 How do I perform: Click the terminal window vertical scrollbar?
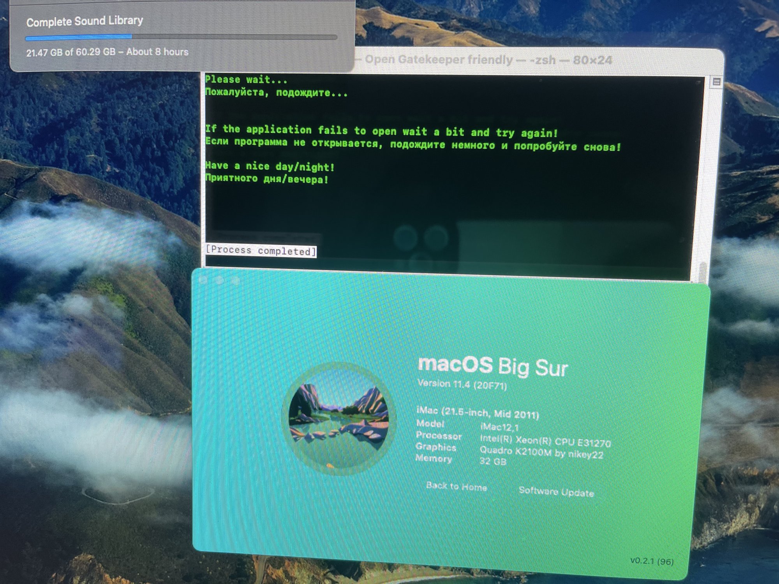[x=703, y=273]
